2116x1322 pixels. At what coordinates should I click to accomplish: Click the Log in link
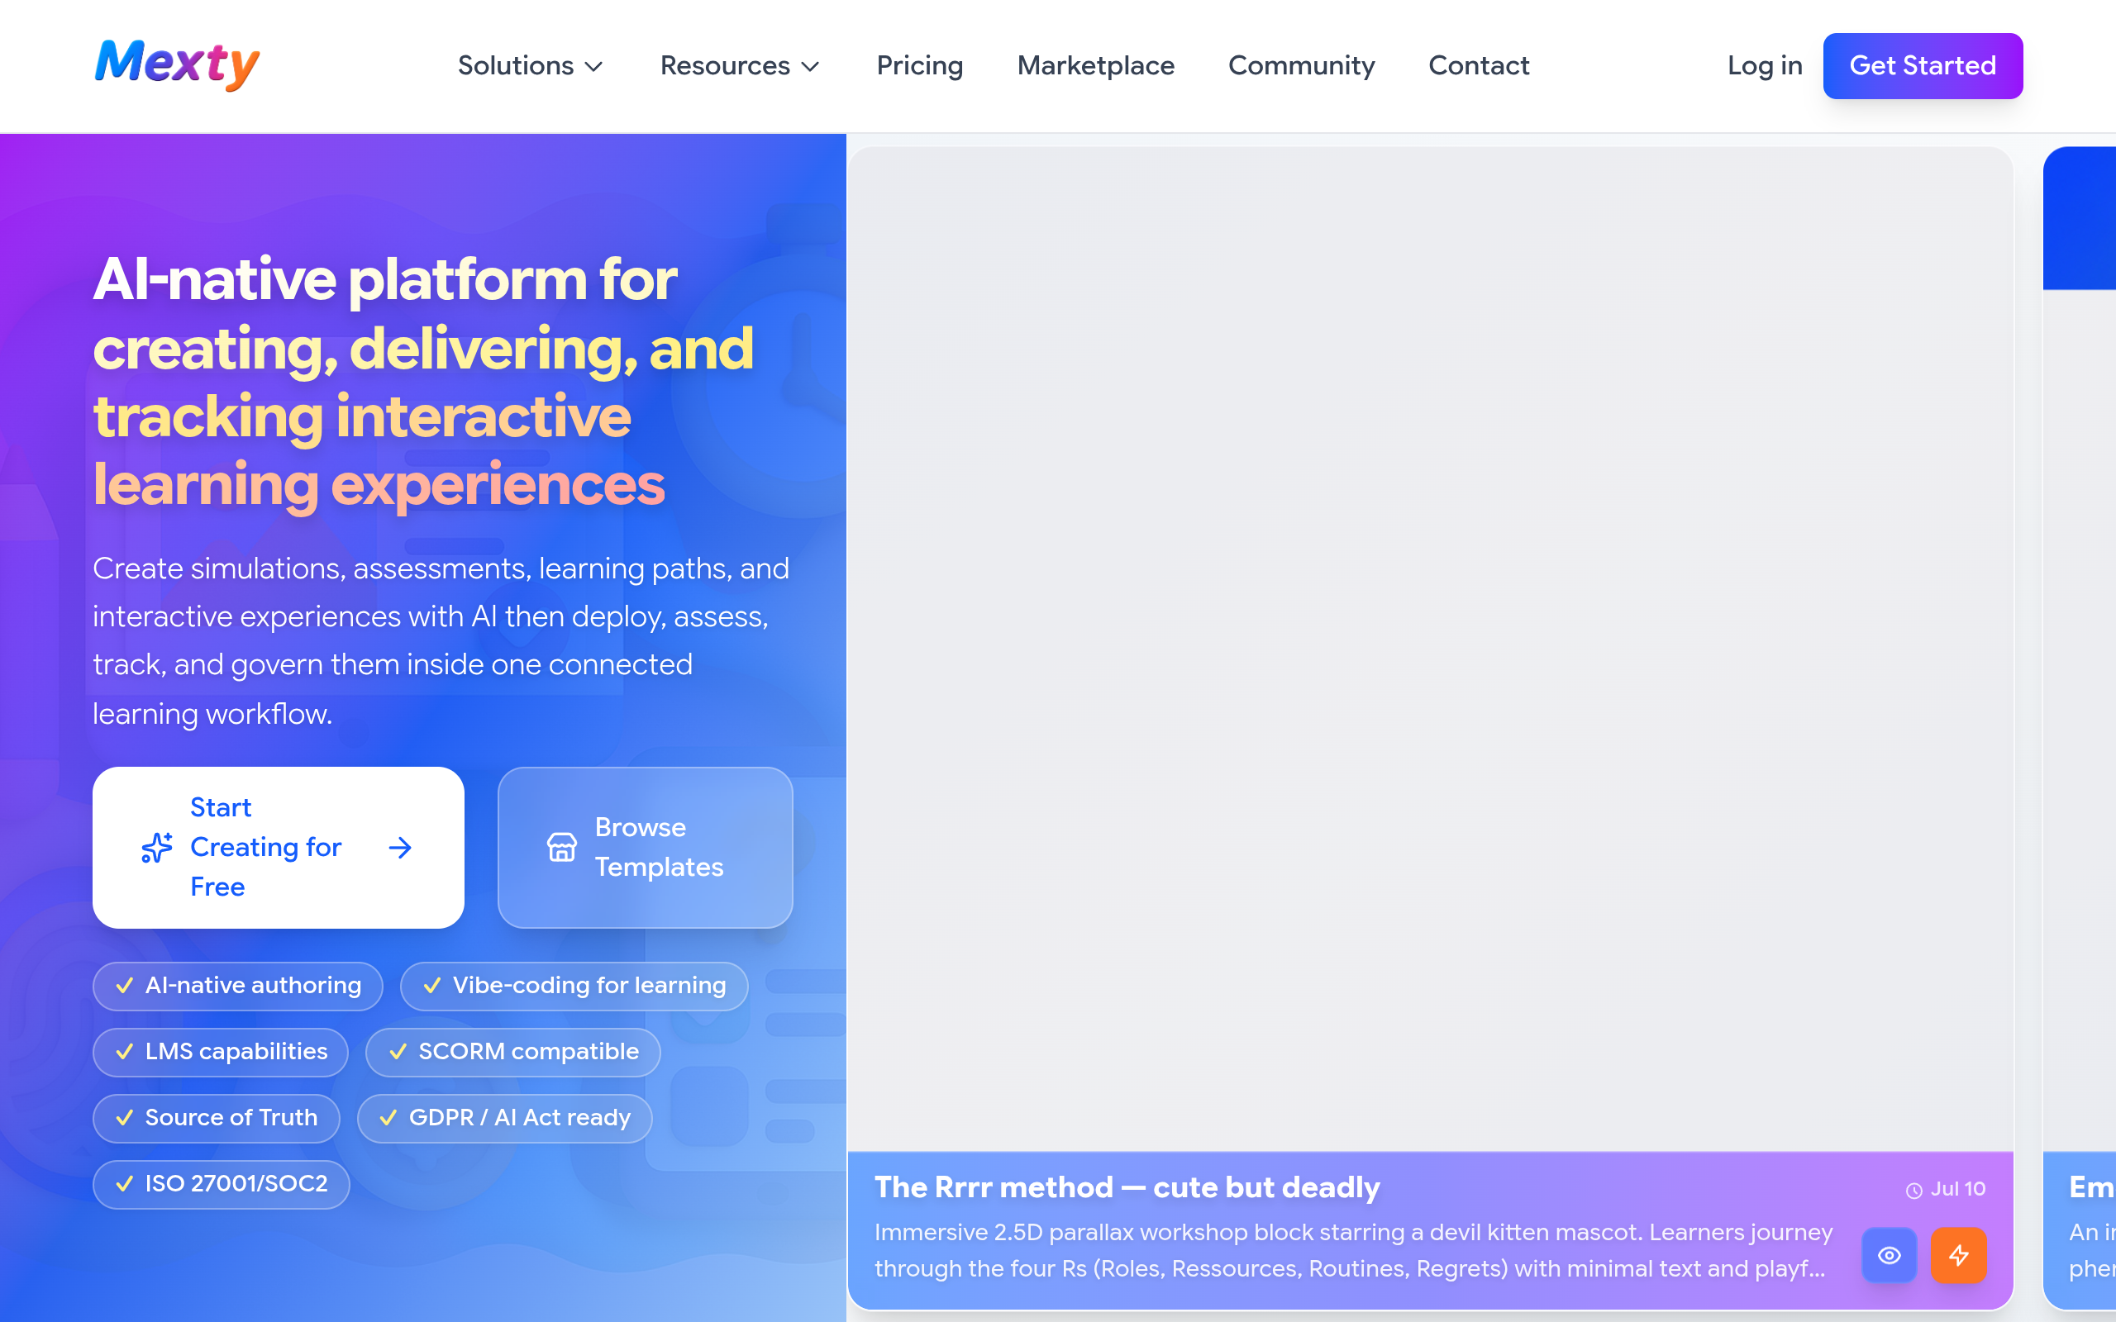pos(1765,65)
